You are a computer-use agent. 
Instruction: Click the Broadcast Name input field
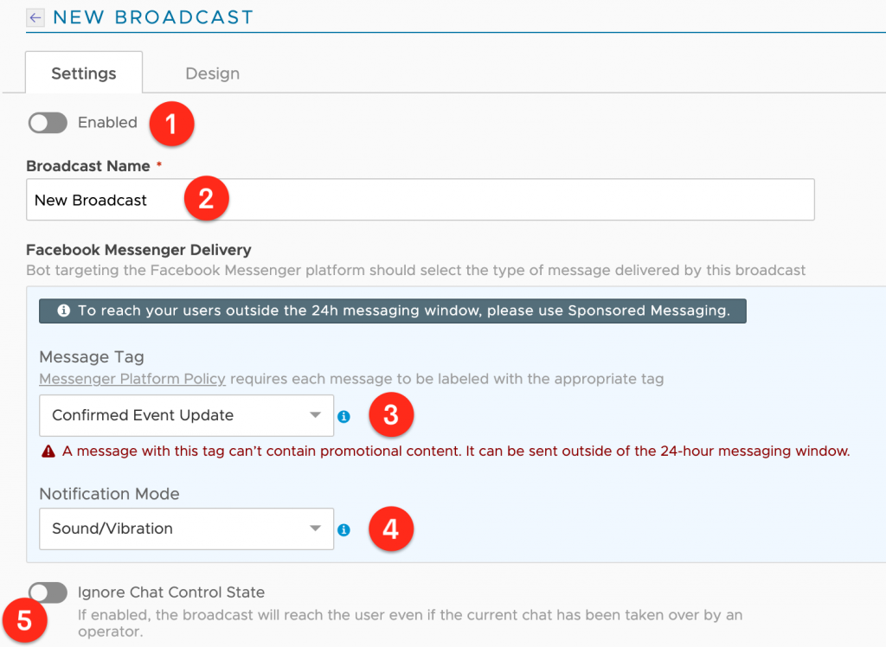(x=421, y=200)
